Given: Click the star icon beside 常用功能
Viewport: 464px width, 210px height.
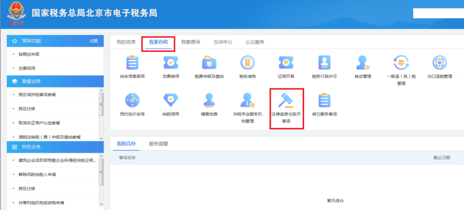Looking at the screenshot, I should click(x=15, y=41).
